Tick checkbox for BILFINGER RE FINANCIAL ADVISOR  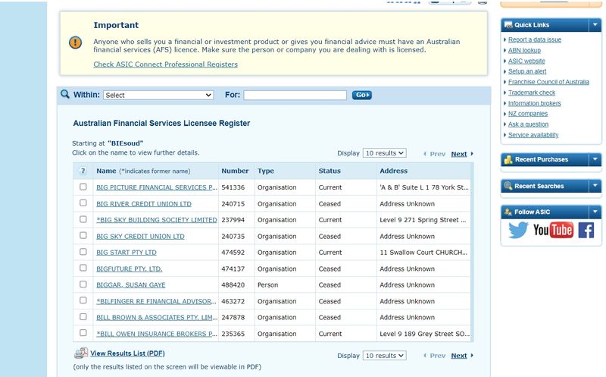point(83,300)
